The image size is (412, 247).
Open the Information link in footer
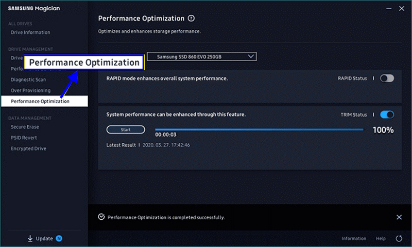pos(354,239)
